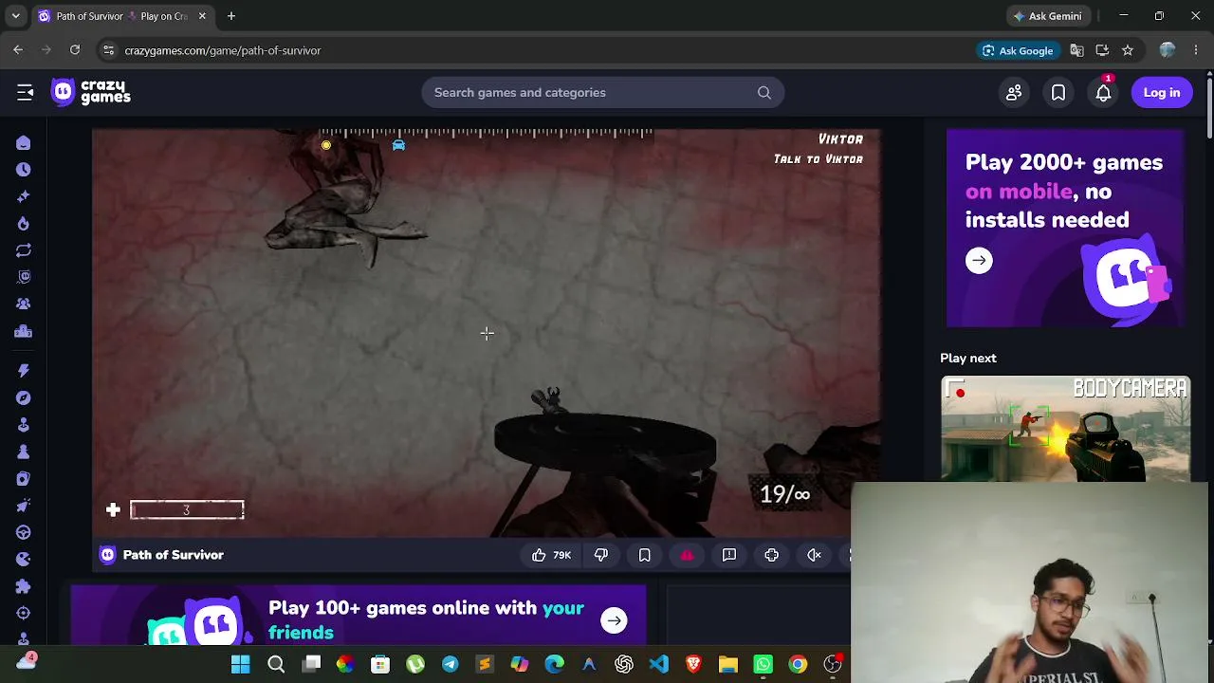
Task: Expand the sidebar with hamburger menu
Action: click(x=26, y=92)
